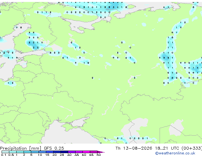Click the legend scale label '50'
Image resolution: width=202 pixels, height=156 pixels.
(98, 155)
